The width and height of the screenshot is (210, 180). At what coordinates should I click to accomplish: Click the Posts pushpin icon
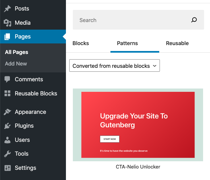point(7,9)
